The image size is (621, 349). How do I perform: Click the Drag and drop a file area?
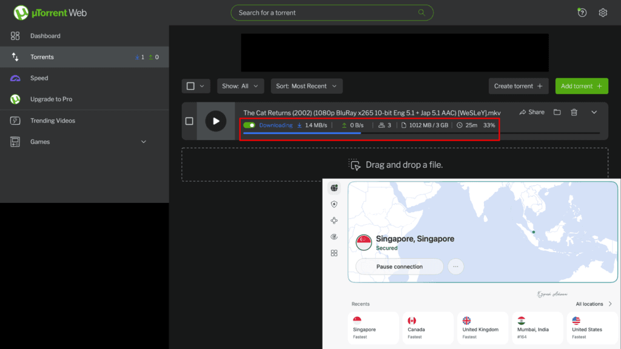395,165
